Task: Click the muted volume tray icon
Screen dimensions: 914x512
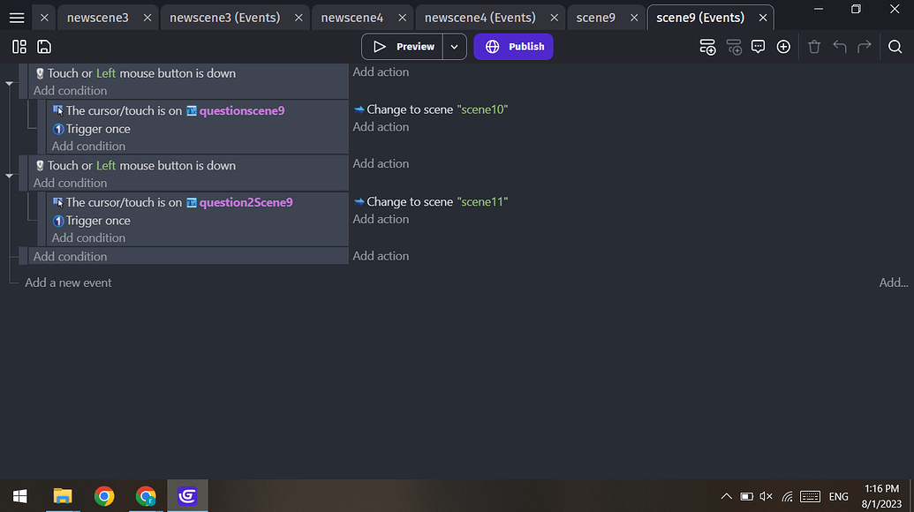Action: (x=766, y=496)
